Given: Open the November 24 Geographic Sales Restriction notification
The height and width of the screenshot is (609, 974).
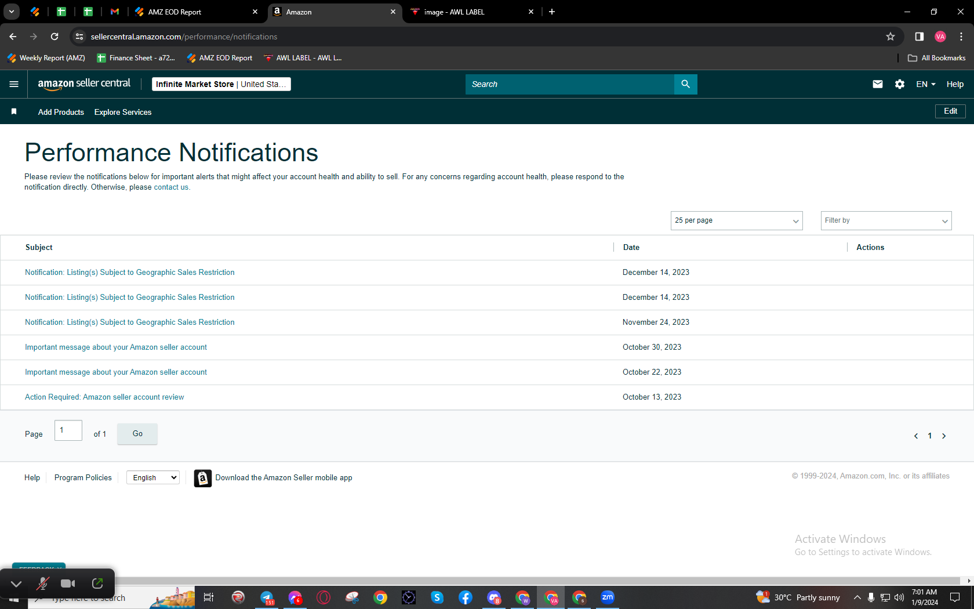Looking at the screenshot, I should [x=130, y=322].
